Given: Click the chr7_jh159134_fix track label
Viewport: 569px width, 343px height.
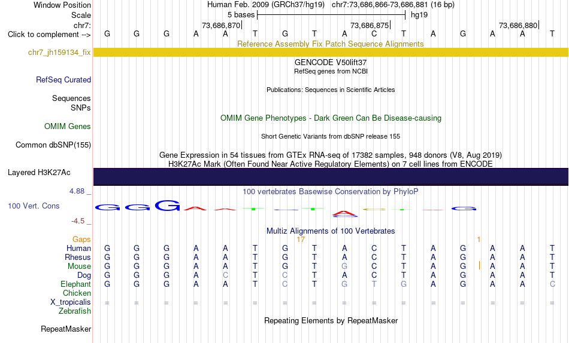Looking at the screenshot, I should pyautogui.click(x=59, y=52).
